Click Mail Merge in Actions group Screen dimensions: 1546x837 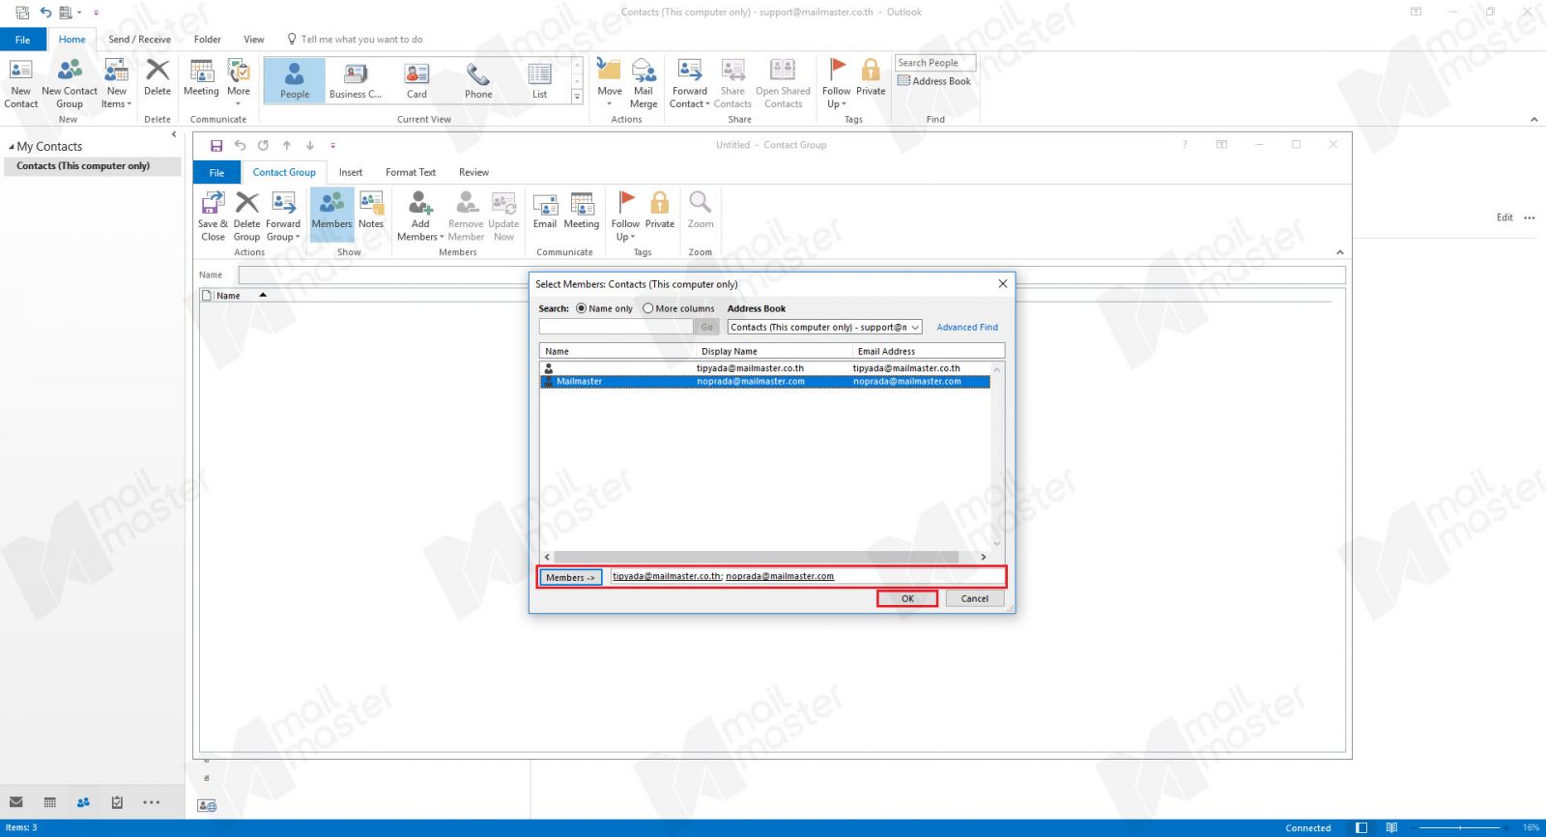644,83
